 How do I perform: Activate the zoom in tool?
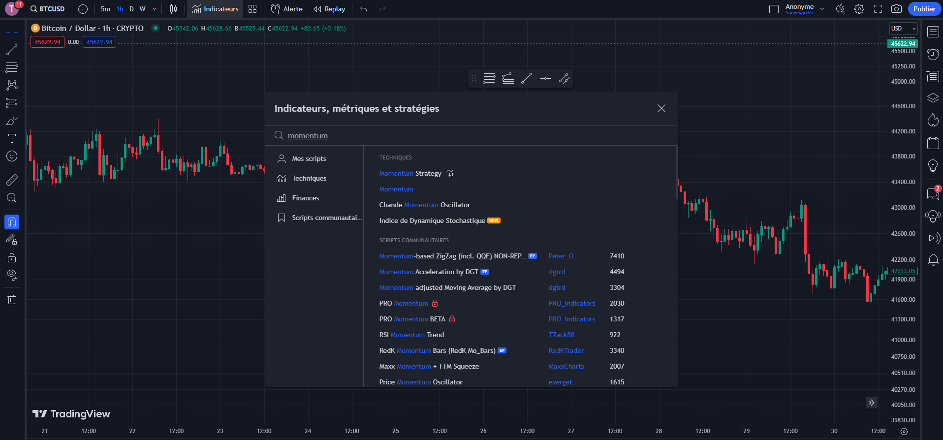12,198
